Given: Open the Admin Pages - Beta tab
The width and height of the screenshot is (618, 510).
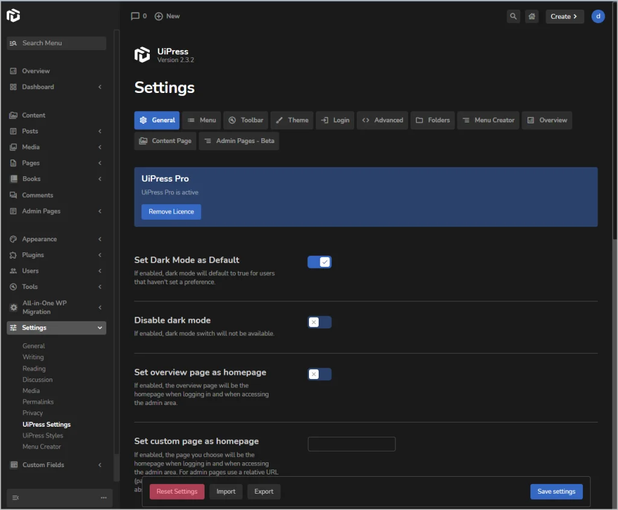Looking at the screenshot, I should pyautogui.click(x=238, y=141).
